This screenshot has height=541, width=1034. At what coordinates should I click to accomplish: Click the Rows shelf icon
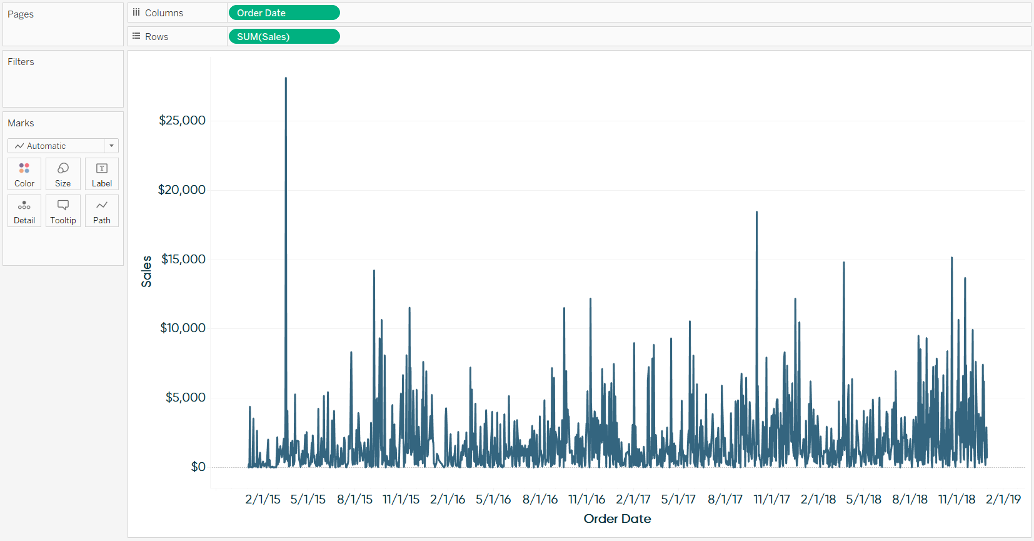pyautogui.click(x=136, y=36)
